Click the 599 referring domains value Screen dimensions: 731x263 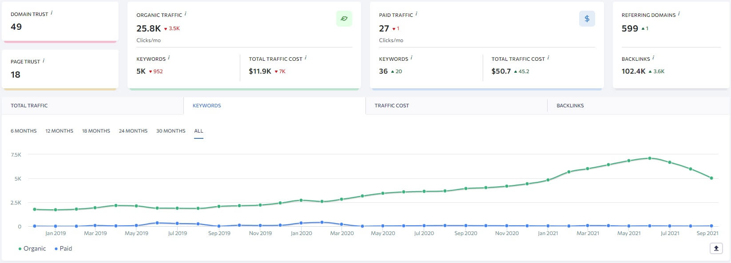[630, 28]
